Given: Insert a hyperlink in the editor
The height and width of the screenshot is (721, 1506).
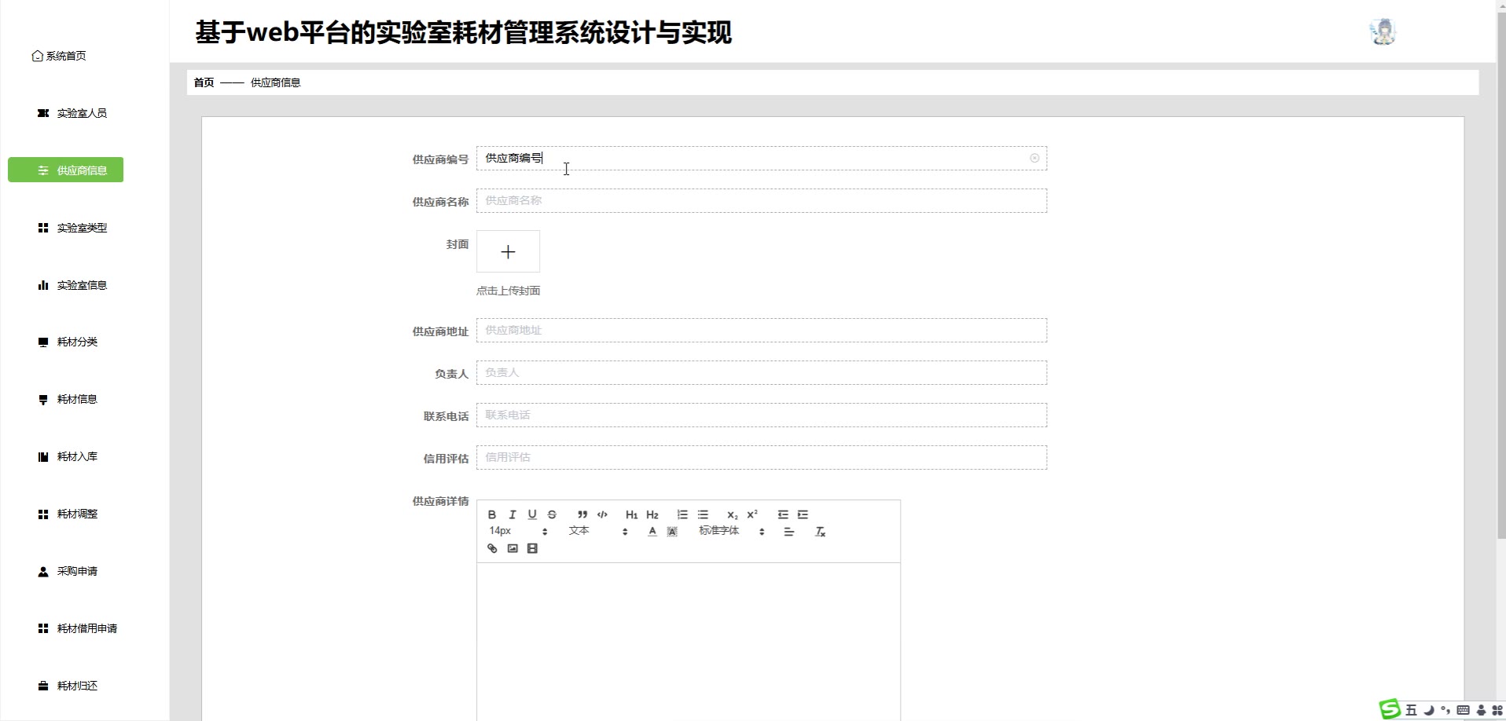Looking at the screenshot, I should coord(492,548).
